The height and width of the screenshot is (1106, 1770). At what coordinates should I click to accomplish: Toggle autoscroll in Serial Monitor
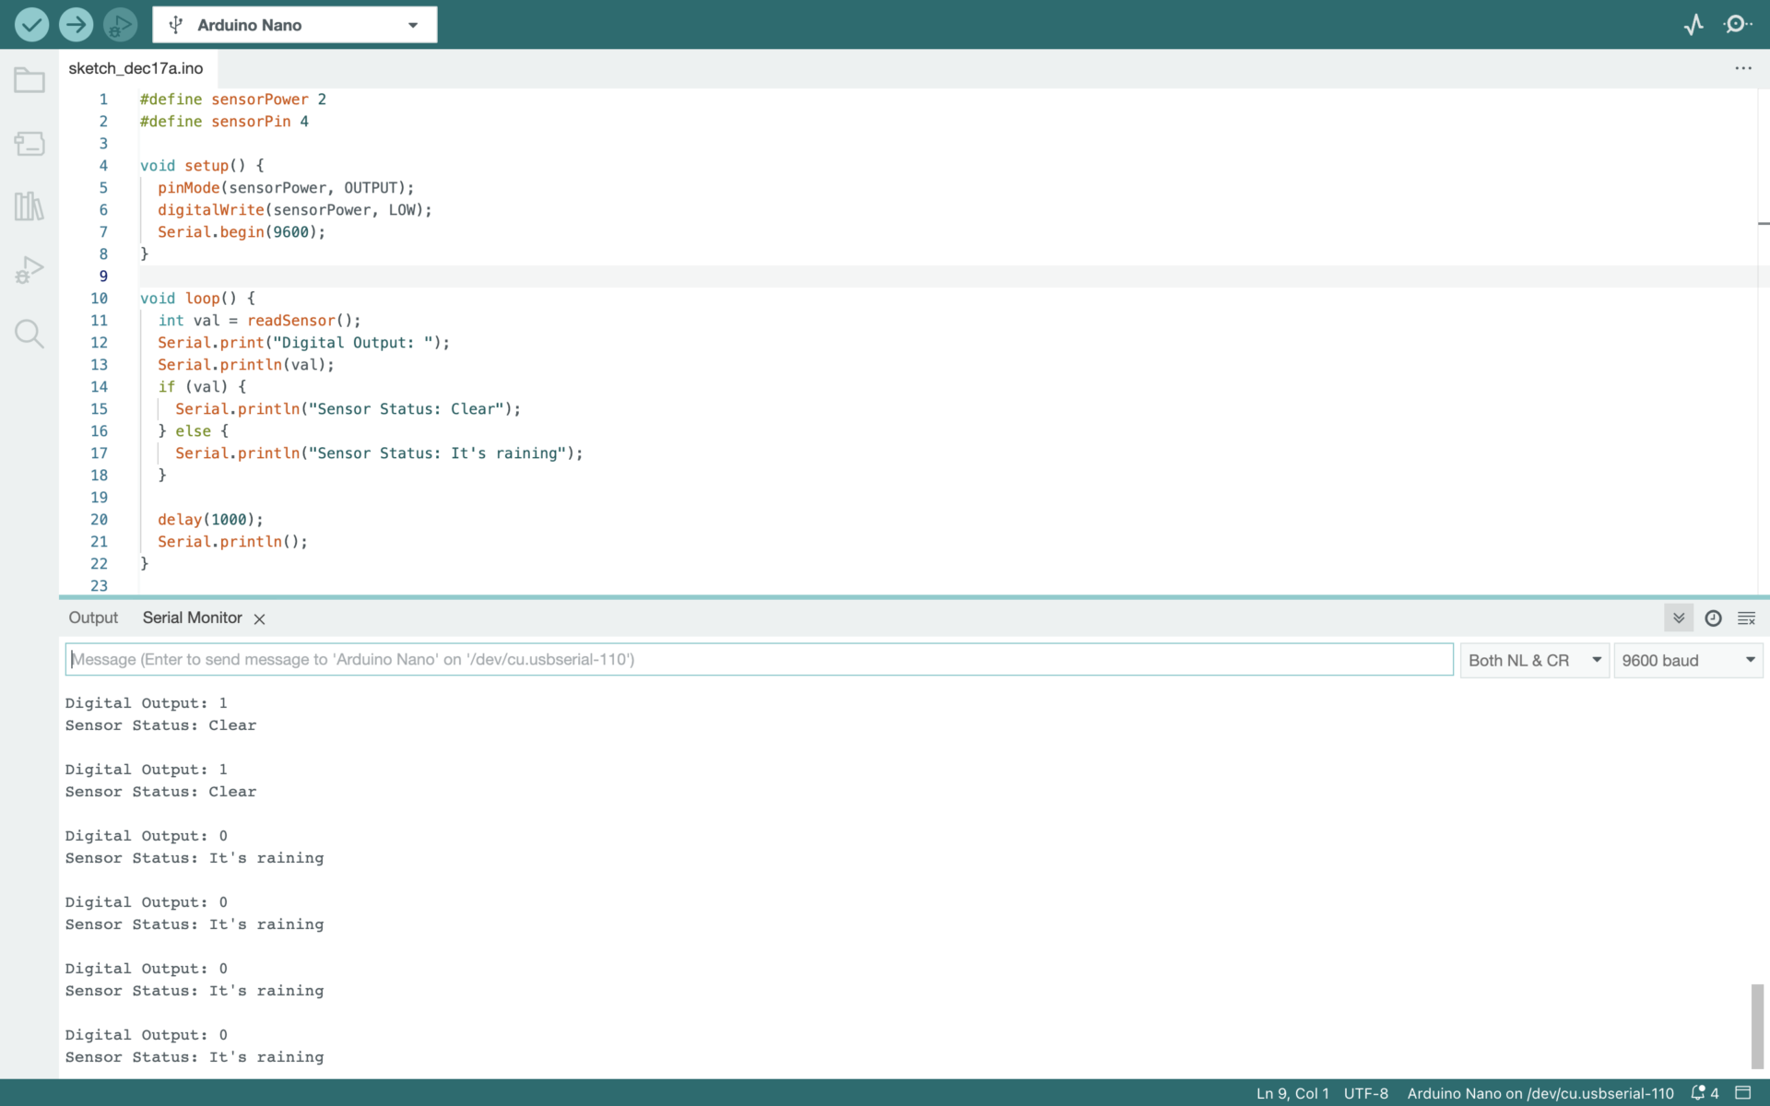pos(1679,618)
